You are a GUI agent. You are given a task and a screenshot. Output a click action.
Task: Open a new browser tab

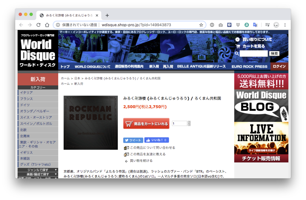107,15
